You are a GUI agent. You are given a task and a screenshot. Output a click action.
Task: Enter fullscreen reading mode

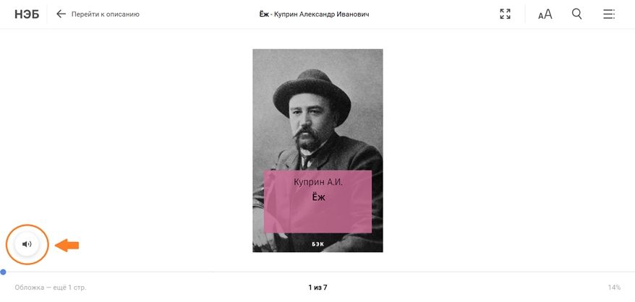coord(505,14)
